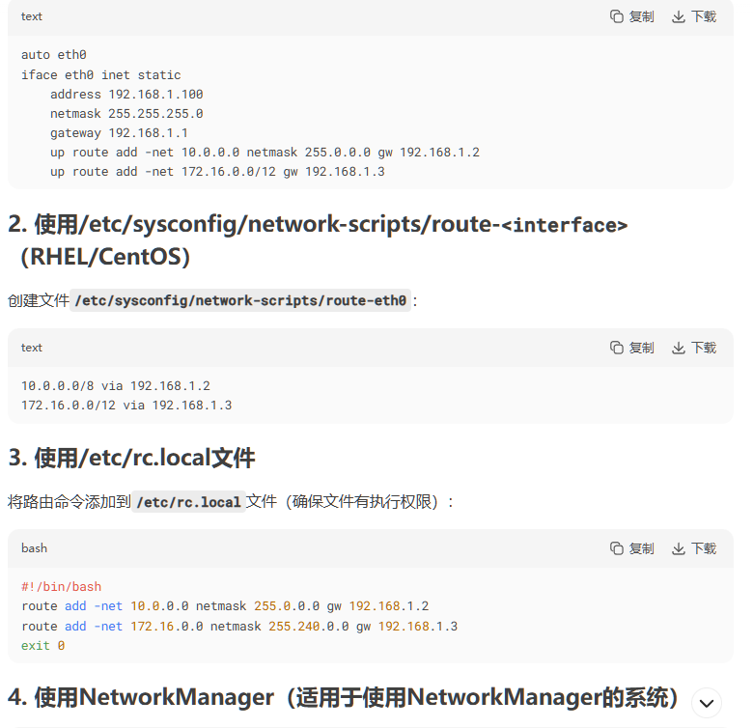
Task: Click the '#!/bin/bash' shebang line
Action: coord(62,587)
